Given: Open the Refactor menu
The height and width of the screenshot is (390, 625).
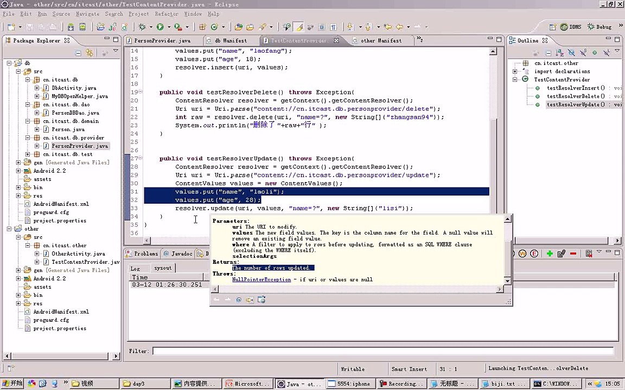Looking at the screenshot, I should (x=166, y=14).
